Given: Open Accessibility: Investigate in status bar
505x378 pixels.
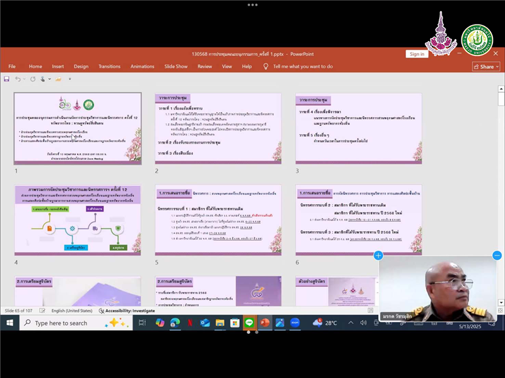Looking at the screenshot, I should tap(127, 311).
